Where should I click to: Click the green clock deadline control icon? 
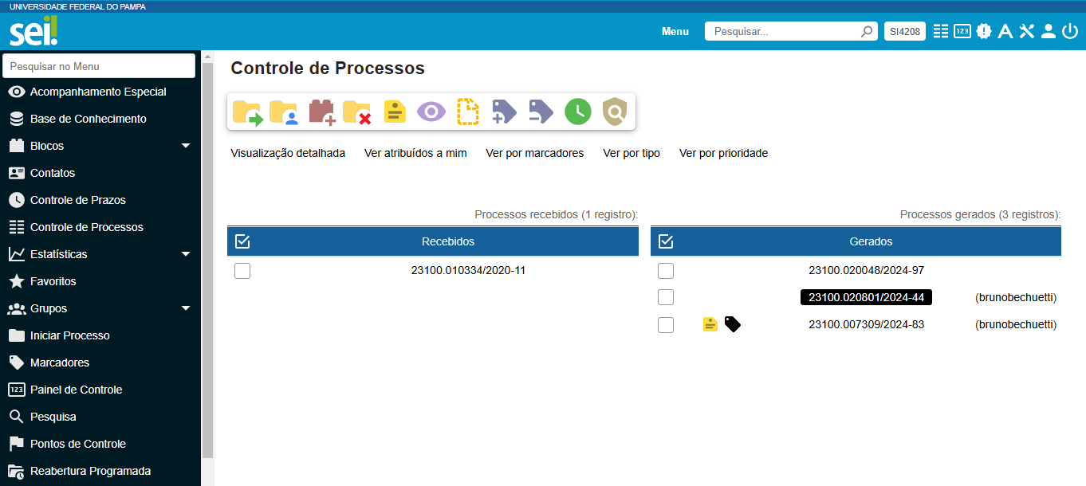[x=578, y=112]
